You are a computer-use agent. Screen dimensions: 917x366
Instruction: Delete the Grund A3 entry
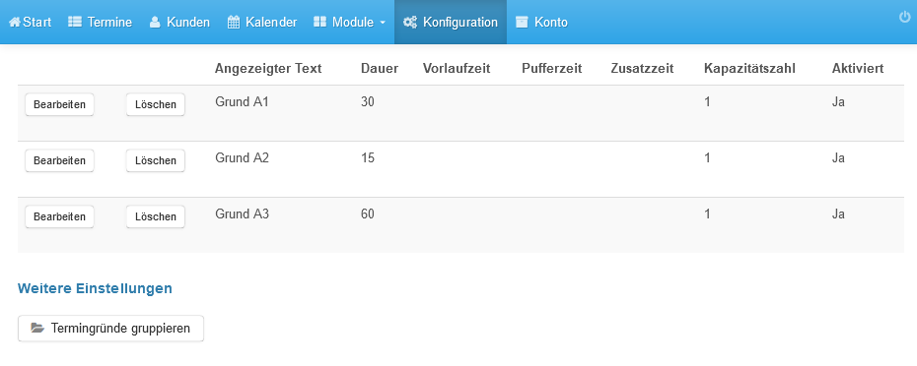156,216
